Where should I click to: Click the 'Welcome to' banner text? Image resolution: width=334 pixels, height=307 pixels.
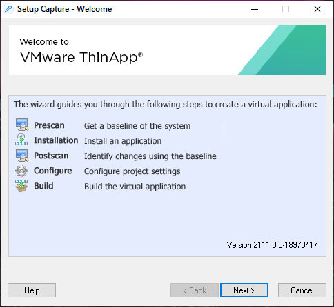coord(44,42)
